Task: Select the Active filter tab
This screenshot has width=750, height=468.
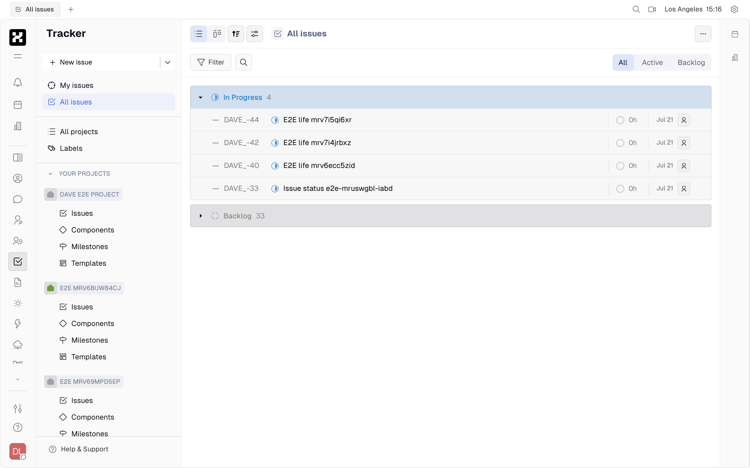Action: point(652,62)
